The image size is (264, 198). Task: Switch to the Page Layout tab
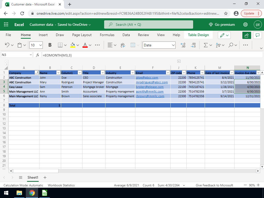82,35
